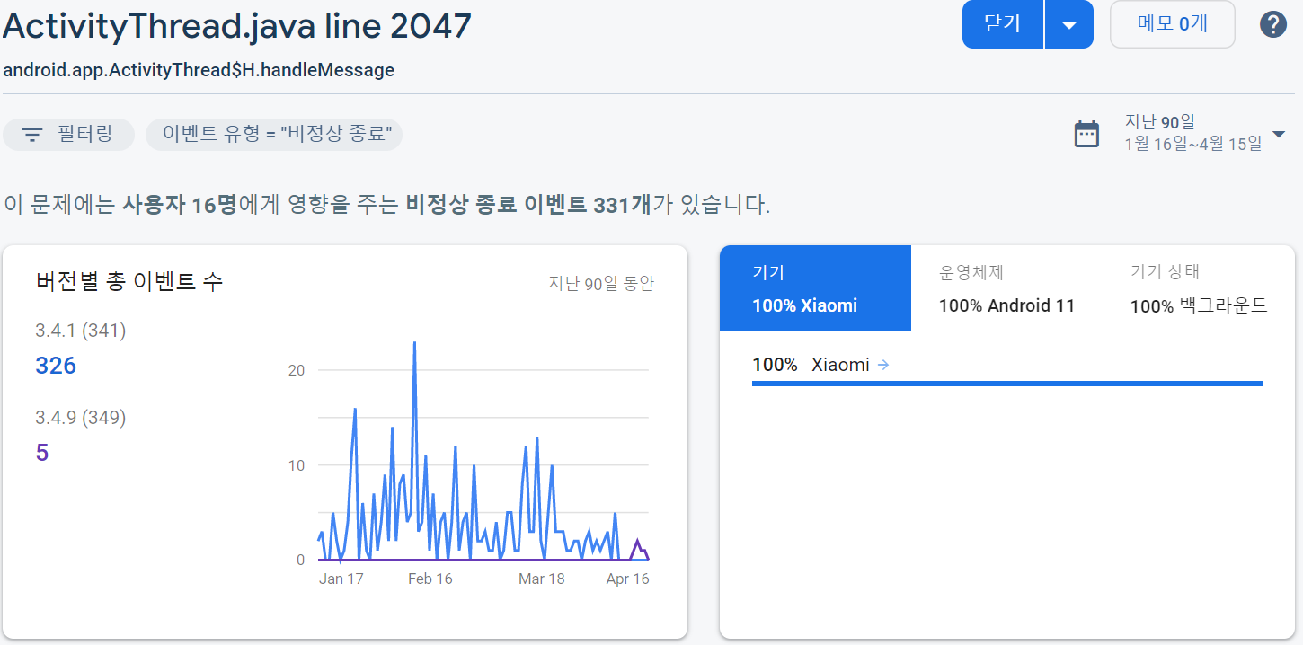The image size is (1303, 645).
Task: Select the 기기 tab
Action: click(x=815, y=288)
